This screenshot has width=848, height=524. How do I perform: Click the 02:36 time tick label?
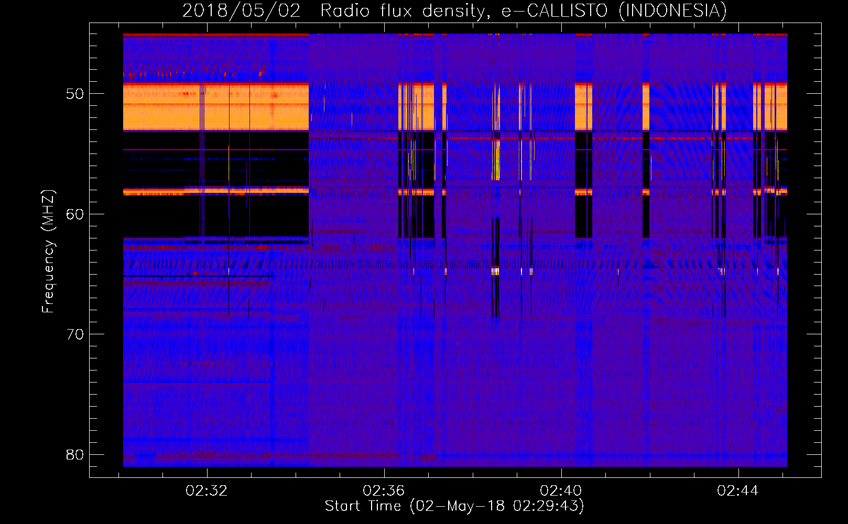[x=384, y=491]
